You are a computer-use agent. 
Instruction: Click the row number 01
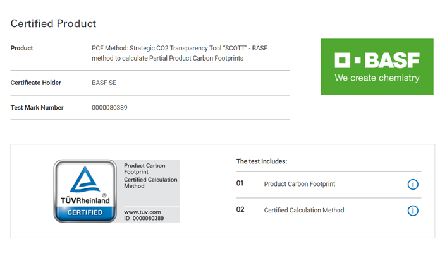[240, 184]
